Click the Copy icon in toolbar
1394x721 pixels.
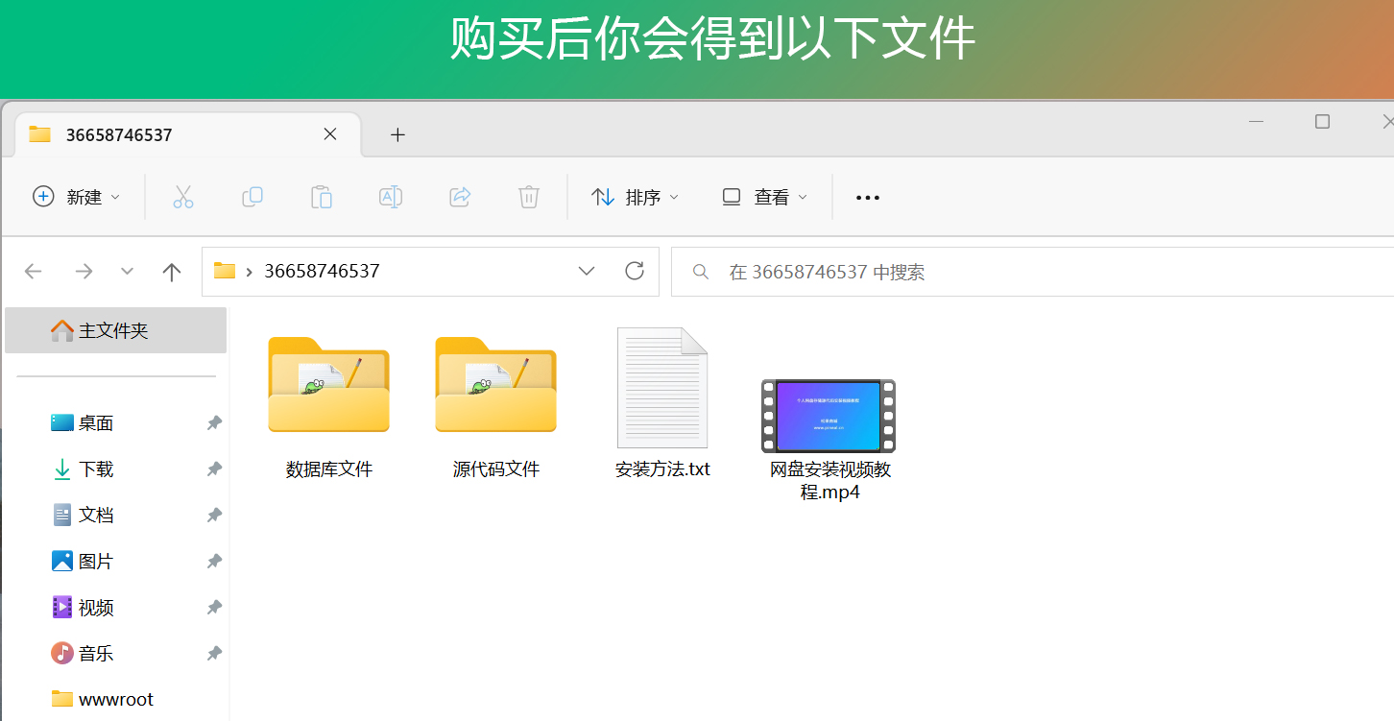252,197
